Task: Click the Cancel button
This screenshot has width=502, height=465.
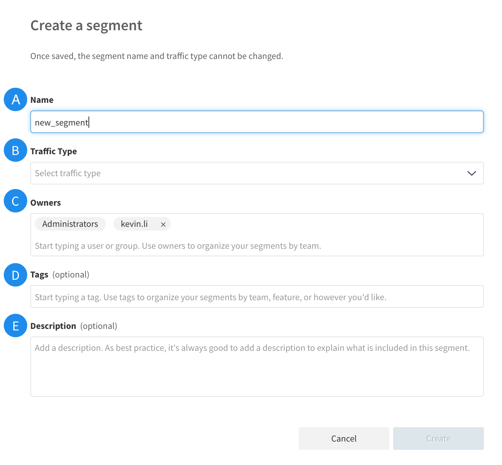Action: [344, 439]
